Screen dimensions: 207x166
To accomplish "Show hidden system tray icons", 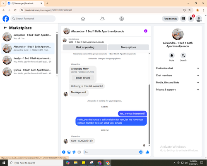I will click(174, 163).
